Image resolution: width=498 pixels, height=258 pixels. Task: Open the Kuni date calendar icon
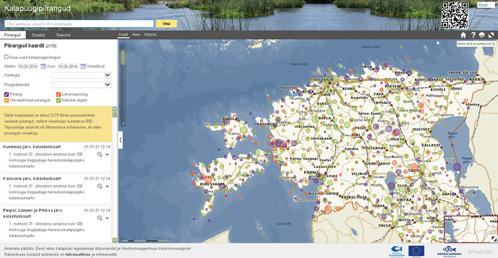point(83,66)
